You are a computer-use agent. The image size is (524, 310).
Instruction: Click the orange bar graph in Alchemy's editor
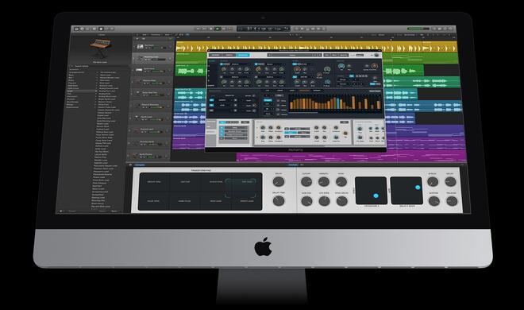pos(335,102)
